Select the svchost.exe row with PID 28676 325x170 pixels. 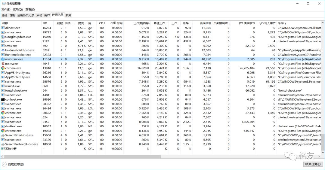tap(161, 81)
